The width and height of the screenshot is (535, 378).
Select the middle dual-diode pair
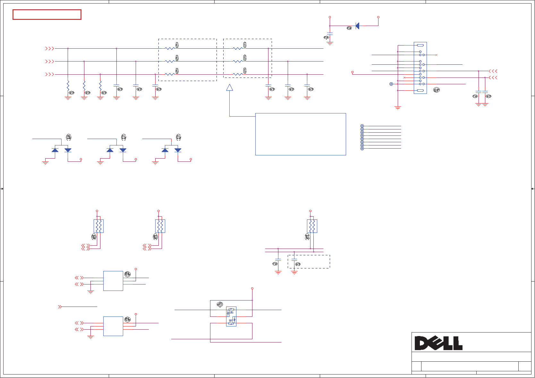tap(116, 150)
